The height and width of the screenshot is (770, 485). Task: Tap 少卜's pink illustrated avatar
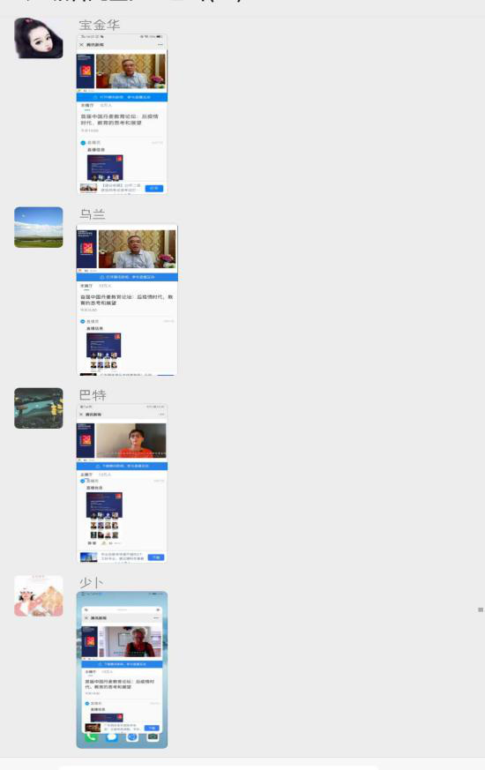[39, 595]
